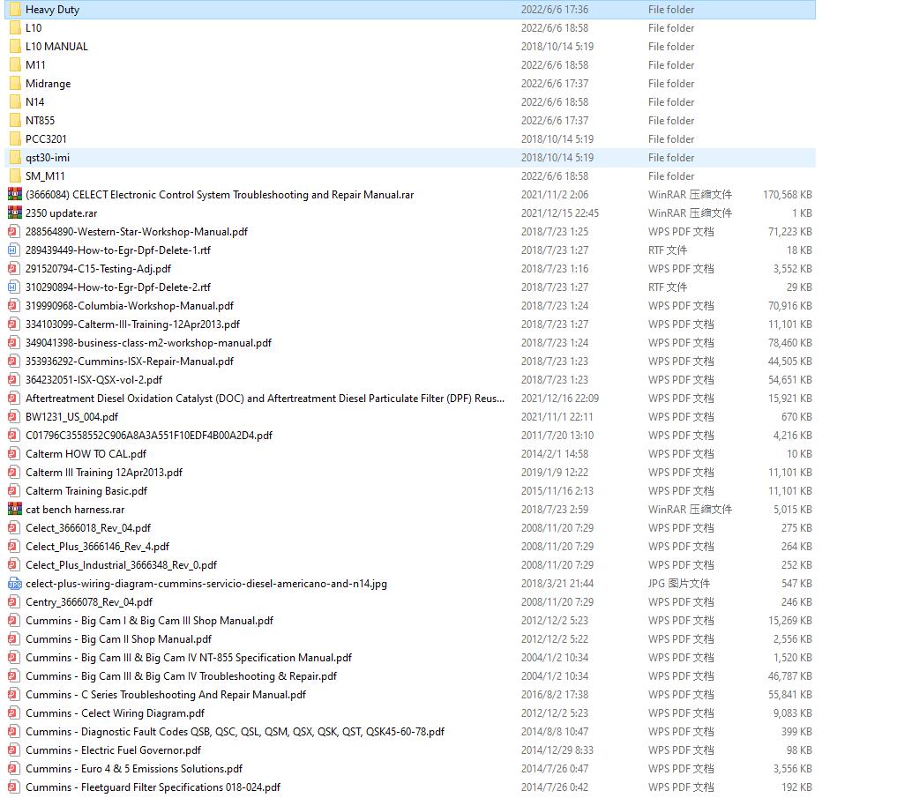Click the PDF icon of Calterm HOW TO CAL.pdf
This screenshot has width=897, height=798.
(14, 453)
